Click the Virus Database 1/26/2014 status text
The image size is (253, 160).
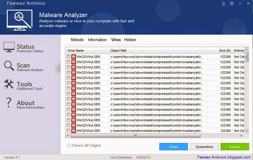tap(130, 157)
